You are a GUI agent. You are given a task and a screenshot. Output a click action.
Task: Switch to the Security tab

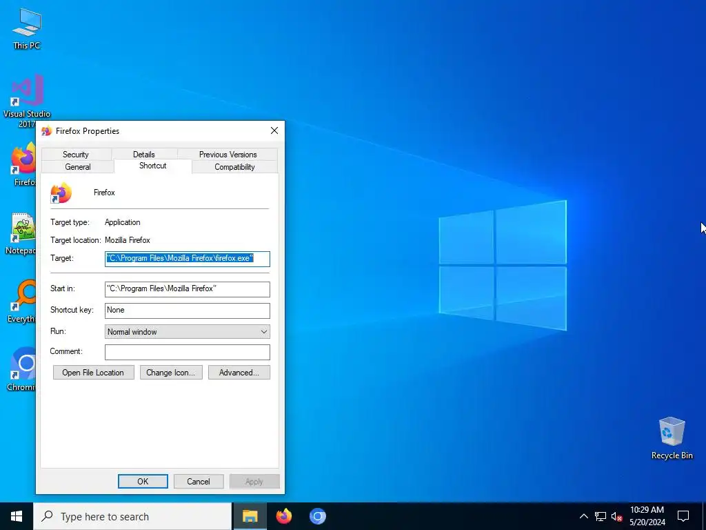point(76,154)
